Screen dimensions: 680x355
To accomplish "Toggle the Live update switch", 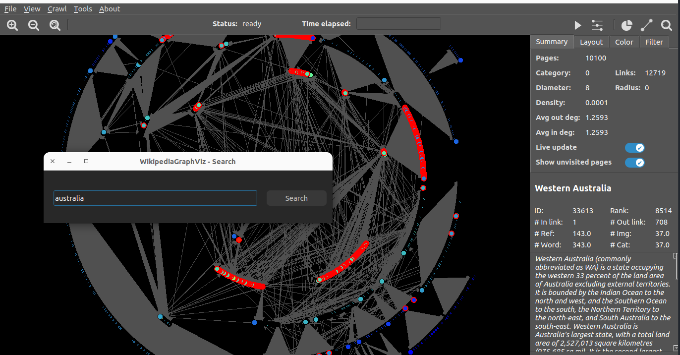I will tap(634, 148).
